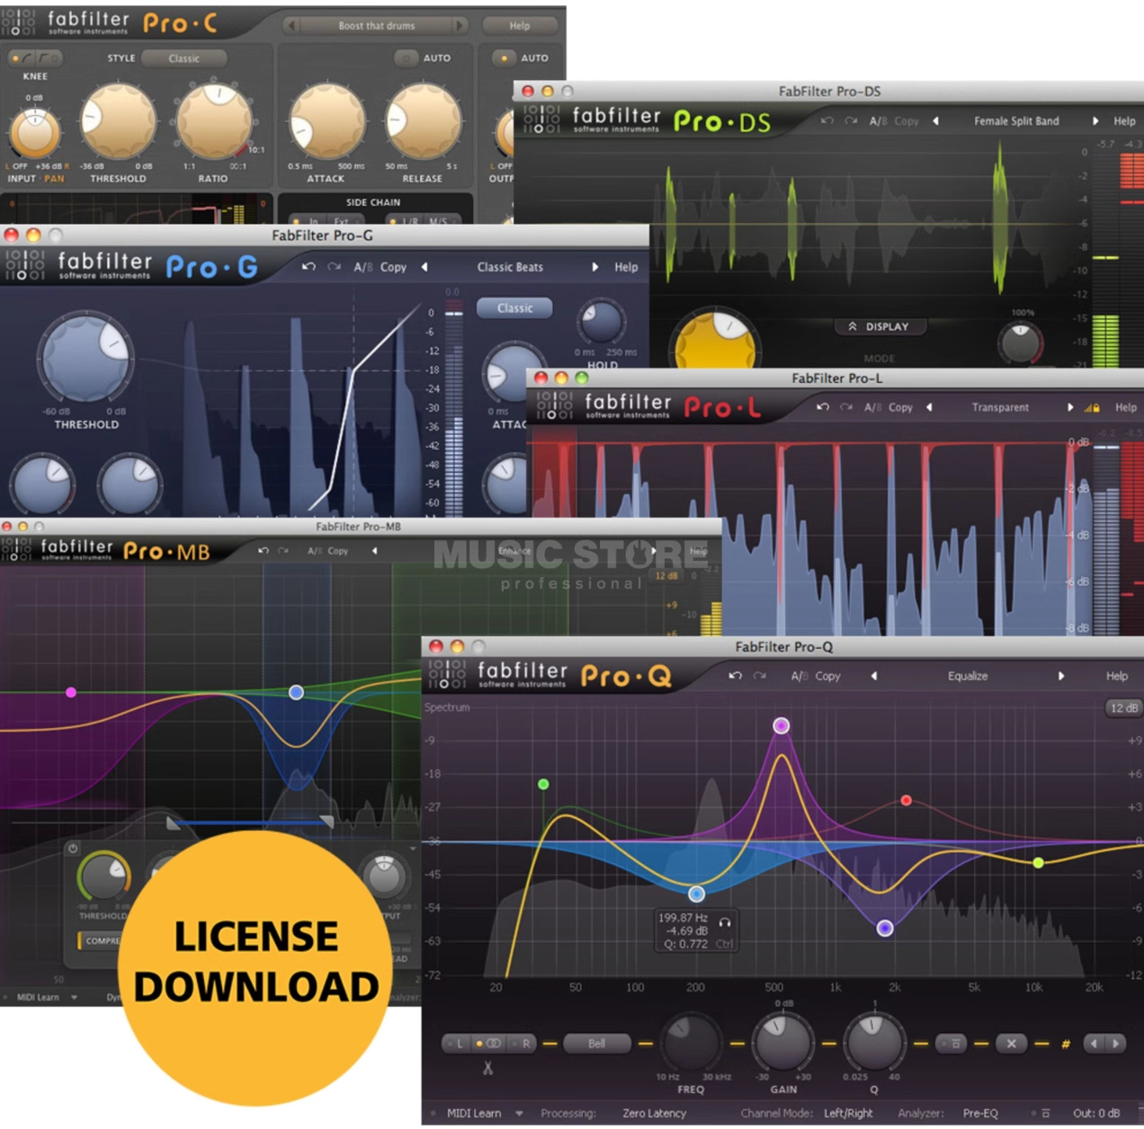Open Processing mode Zero Latency in Pro-Q

tap(654, 1114)
